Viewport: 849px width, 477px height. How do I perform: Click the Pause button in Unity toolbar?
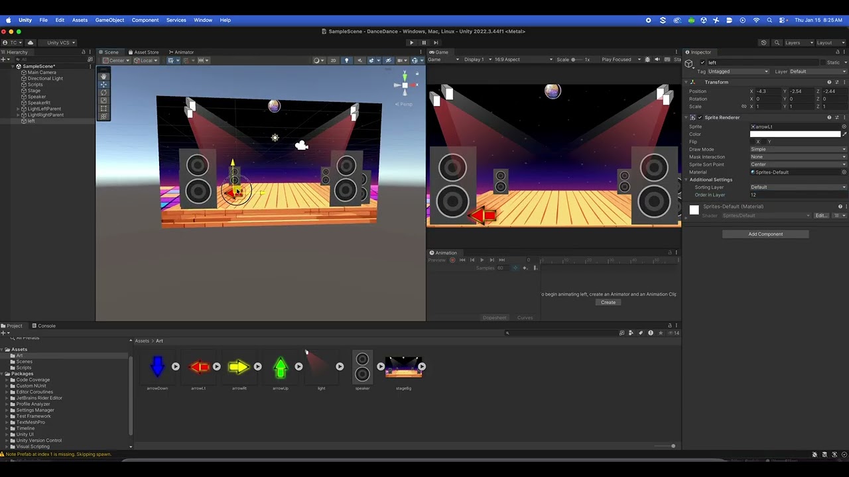coord(424,42)
